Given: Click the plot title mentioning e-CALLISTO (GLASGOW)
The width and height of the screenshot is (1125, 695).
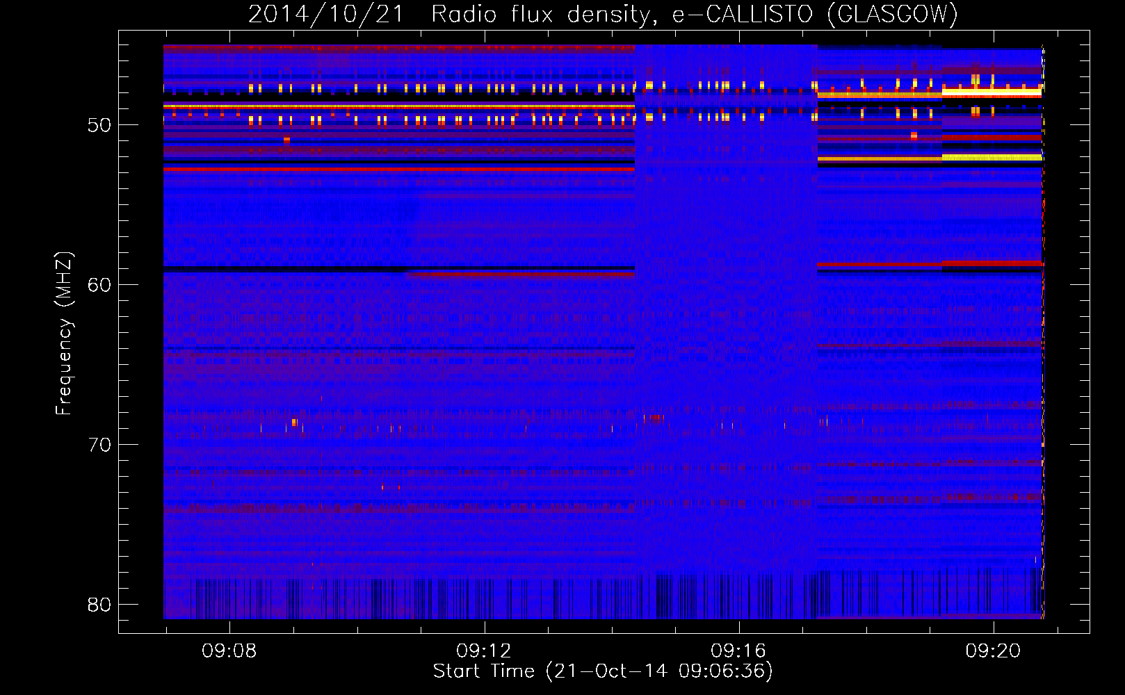Looking at the screenshot, I should [x=603, y=15].
